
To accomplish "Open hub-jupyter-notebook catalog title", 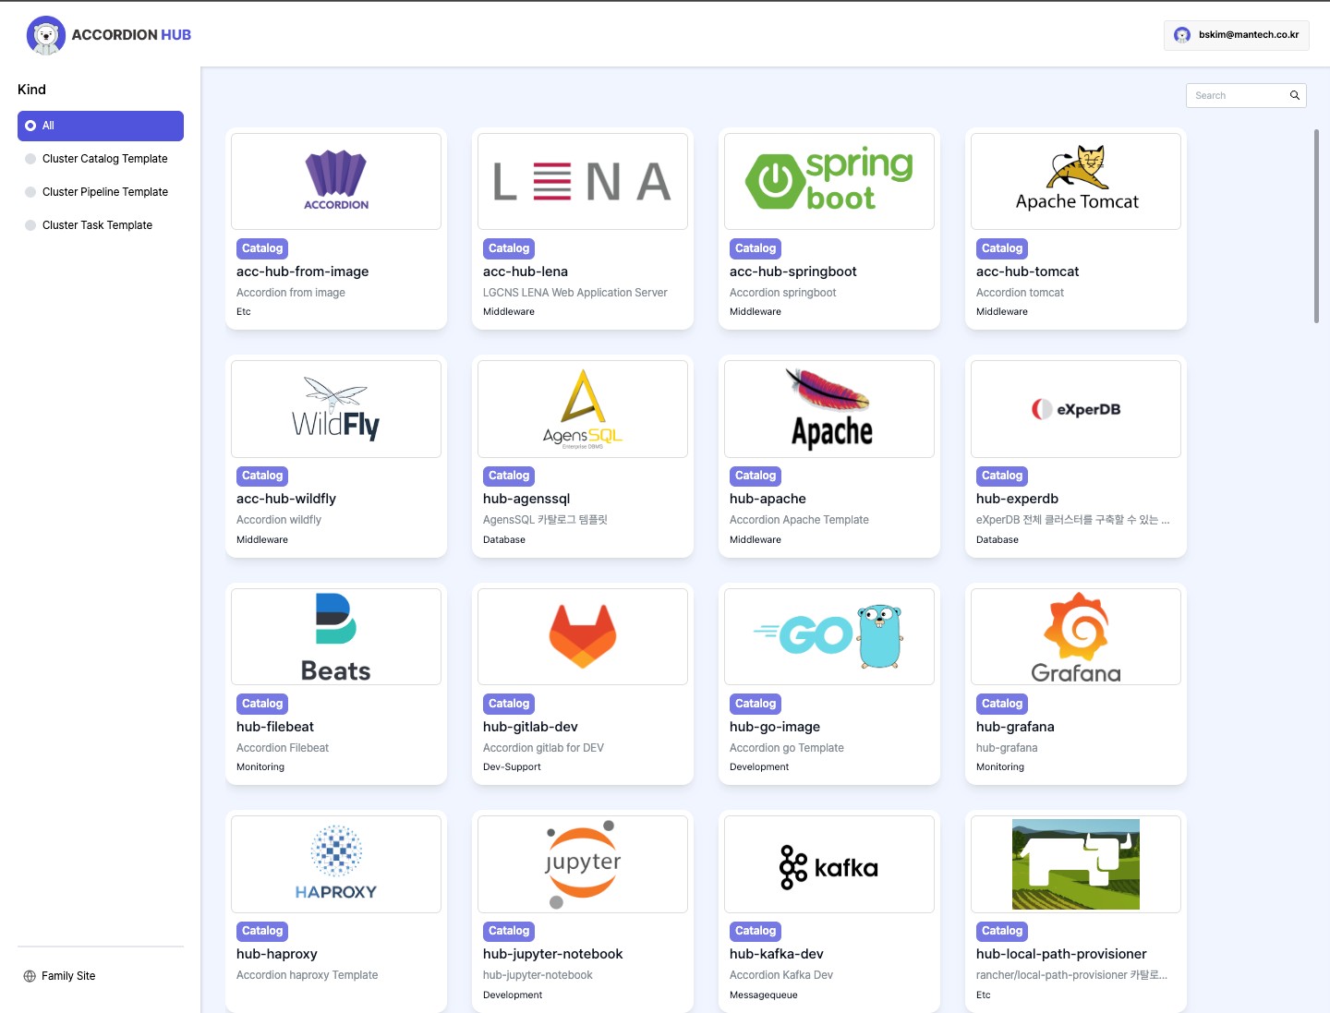I will [553, 954].
